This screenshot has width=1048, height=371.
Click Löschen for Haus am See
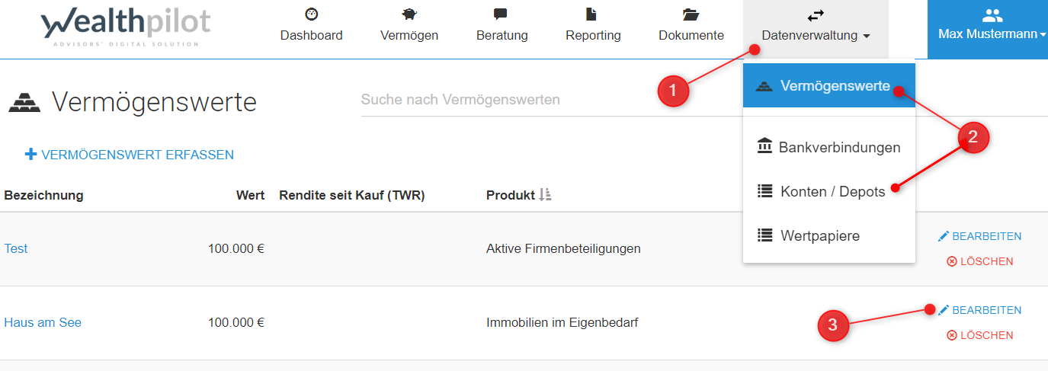point(980,335)
